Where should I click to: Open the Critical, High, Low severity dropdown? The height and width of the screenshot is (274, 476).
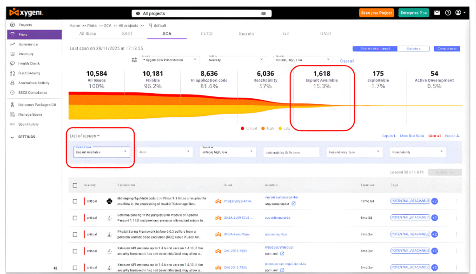tap(302, 59)
